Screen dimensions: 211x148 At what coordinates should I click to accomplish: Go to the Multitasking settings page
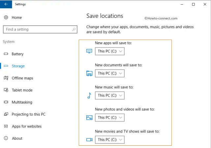[22, 102]
